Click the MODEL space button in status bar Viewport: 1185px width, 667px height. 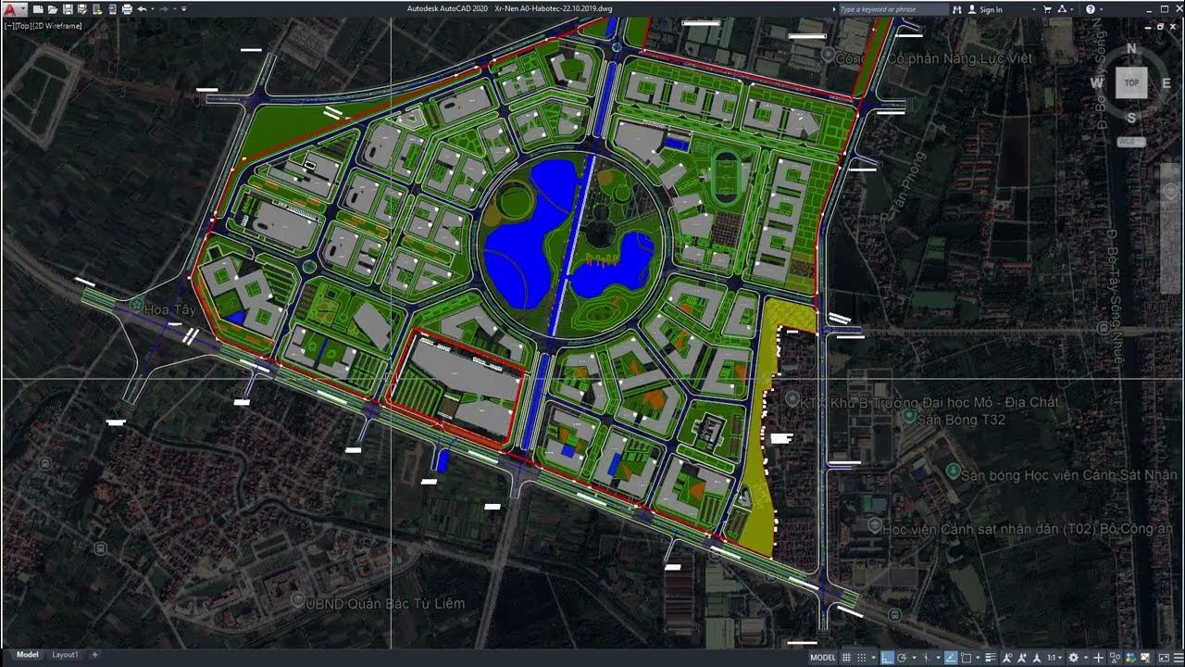[x=822, y=657]
